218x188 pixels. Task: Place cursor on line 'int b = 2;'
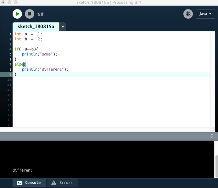(29, 39)
